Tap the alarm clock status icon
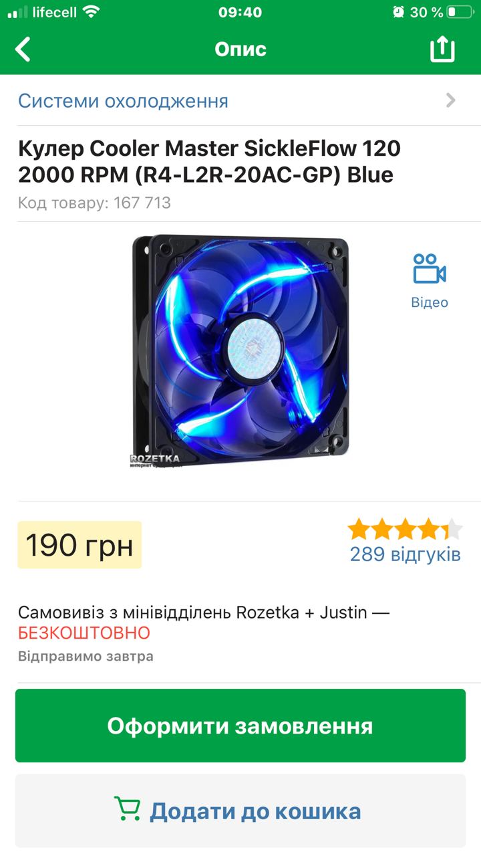481x856 pixels. [399, 12]
